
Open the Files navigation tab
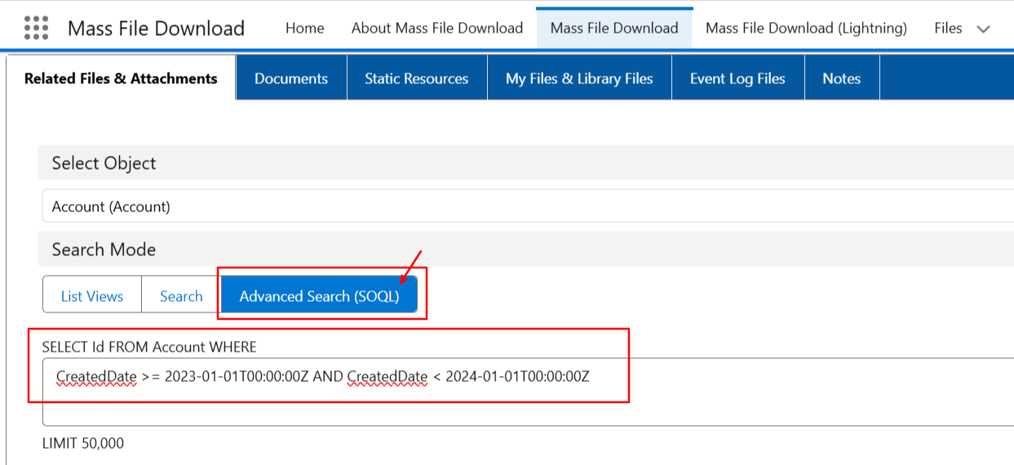tap(948, 28)
